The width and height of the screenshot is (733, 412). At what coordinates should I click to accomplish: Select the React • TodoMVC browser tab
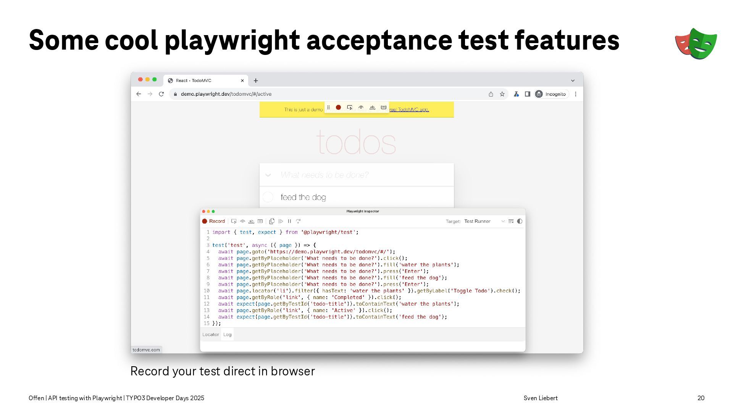click(205, 80)
